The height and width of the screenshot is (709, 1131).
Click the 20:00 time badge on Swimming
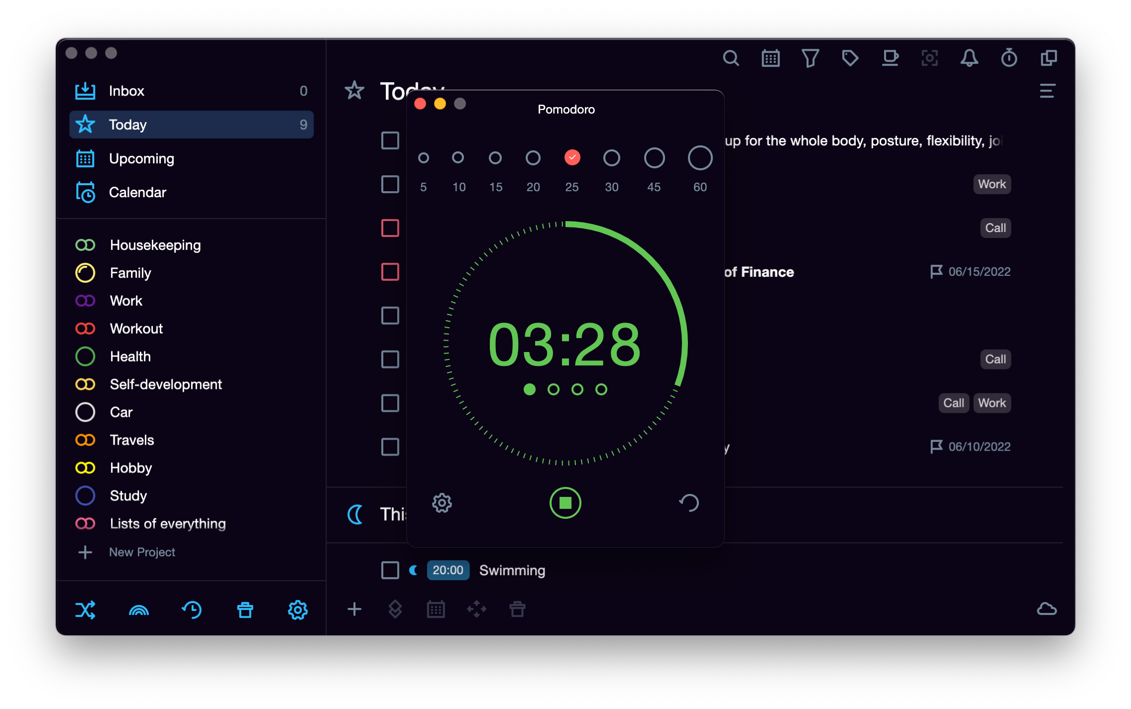click(448, 570)
